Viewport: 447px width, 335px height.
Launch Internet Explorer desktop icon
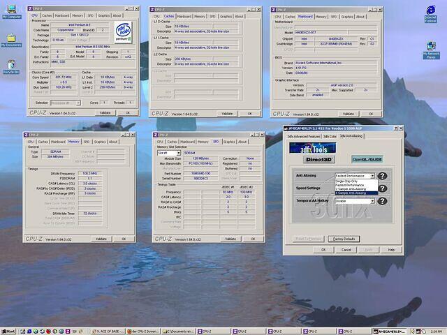point(431,10)
